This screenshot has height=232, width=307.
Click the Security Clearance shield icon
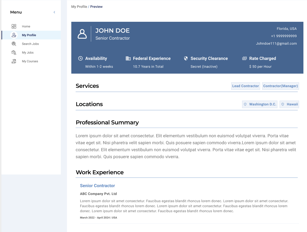tap(186, 58)
